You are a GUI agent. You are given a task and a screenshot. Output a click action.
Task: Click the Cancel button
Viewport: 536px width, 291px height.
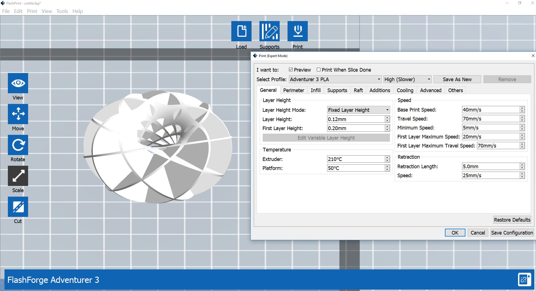(x=478, y=233)
